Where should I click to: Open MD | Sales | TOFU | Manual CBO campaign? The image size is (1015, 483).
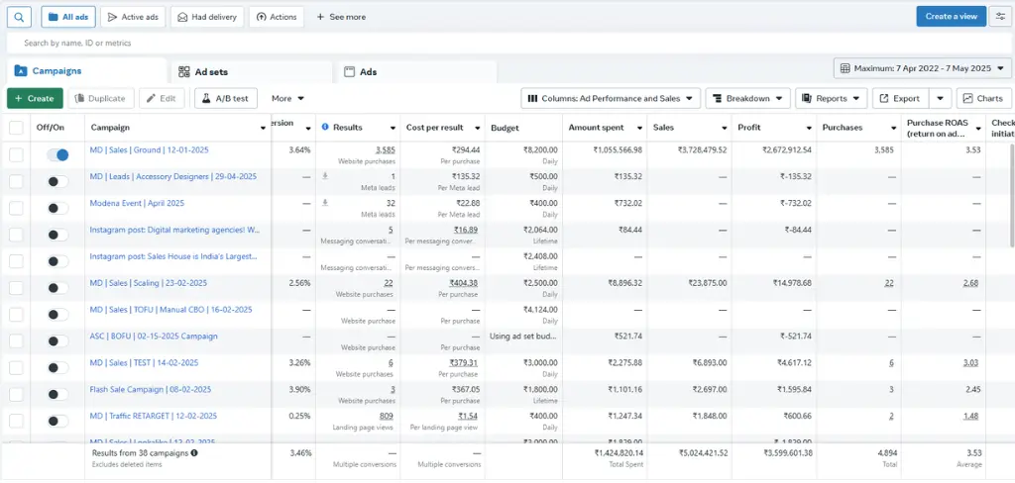170,310
